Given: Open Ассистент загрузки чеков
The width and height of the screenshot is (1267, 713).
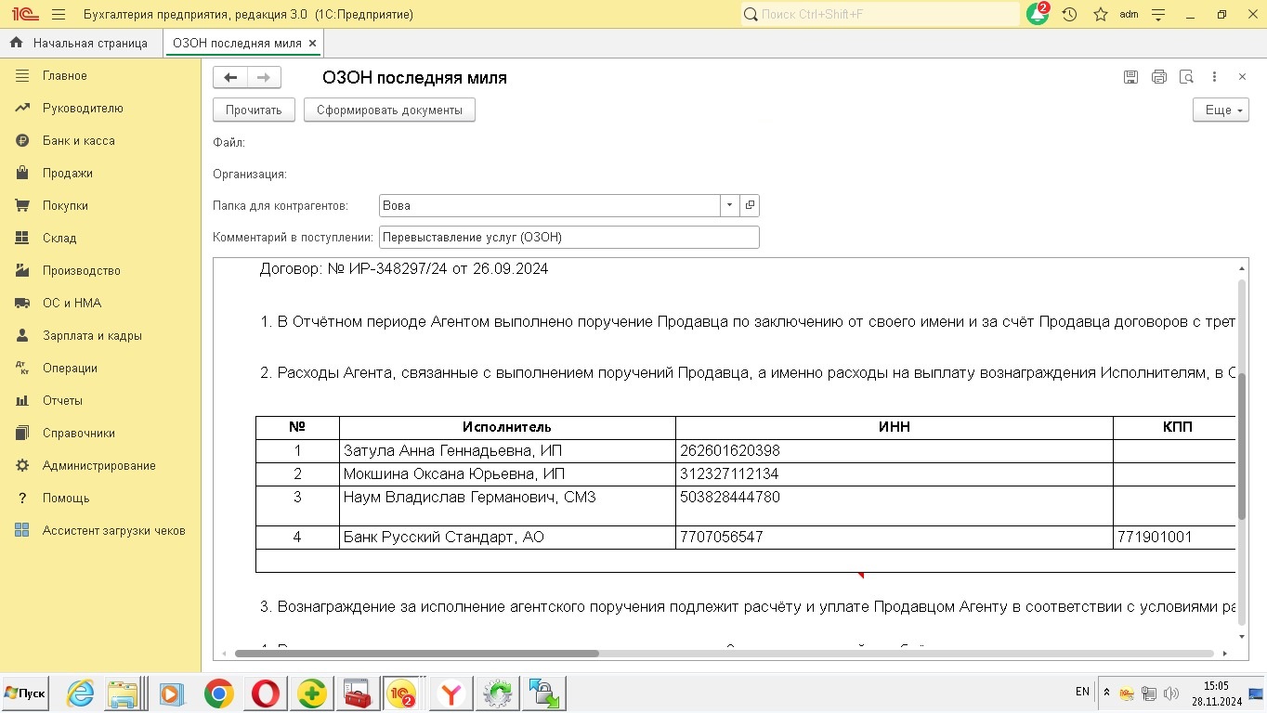Looking at the screenshot, I should 100,531.
